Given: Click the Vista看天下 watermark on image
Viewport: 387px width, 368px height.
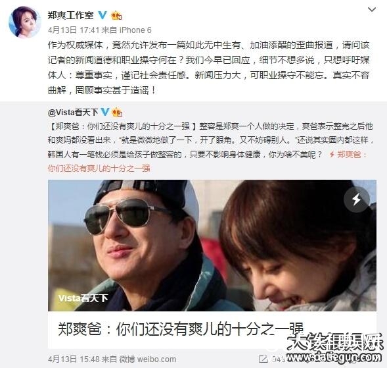Looking at the screenshot, I should (83, 298).
